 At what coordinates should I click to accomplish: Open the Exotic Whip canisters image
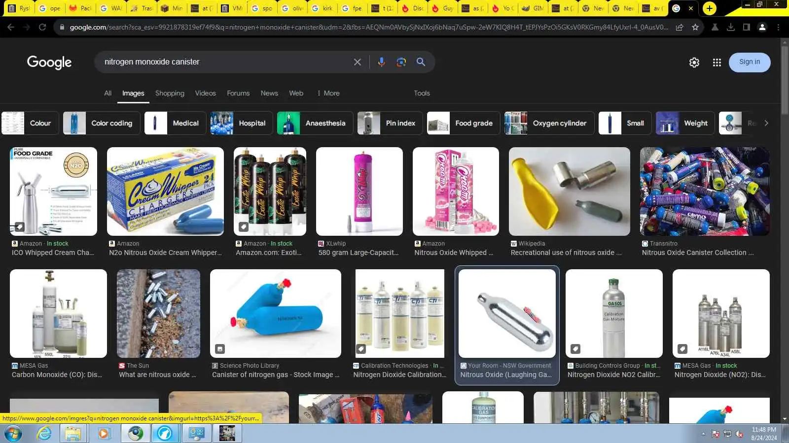tap(270, 191)
